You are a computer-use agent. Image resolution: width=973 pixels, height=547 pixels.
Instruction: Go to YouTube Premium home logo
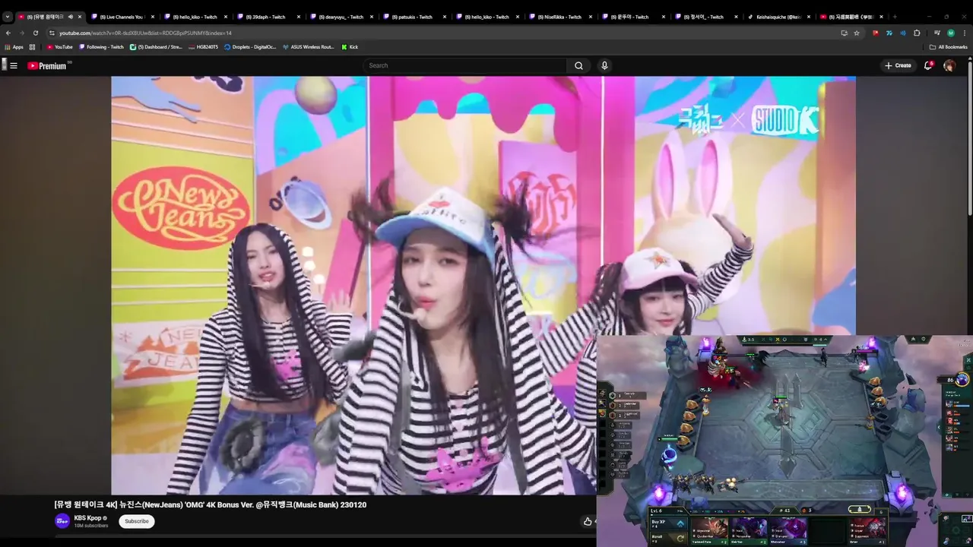pos(48,66)
